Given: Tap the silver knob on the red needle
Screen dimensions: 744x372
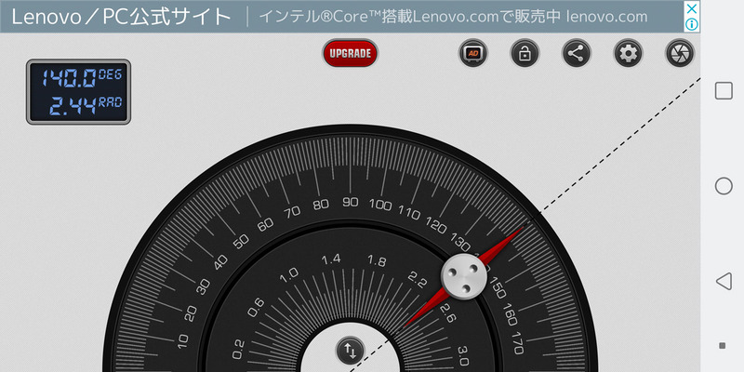Looking at the screenshot, I should click(464, 276).
